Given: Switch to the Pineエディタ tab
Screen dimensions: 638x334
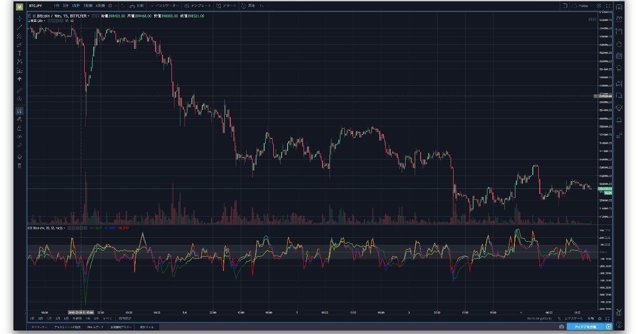Looking at the screenshot, I should point(95,327).
